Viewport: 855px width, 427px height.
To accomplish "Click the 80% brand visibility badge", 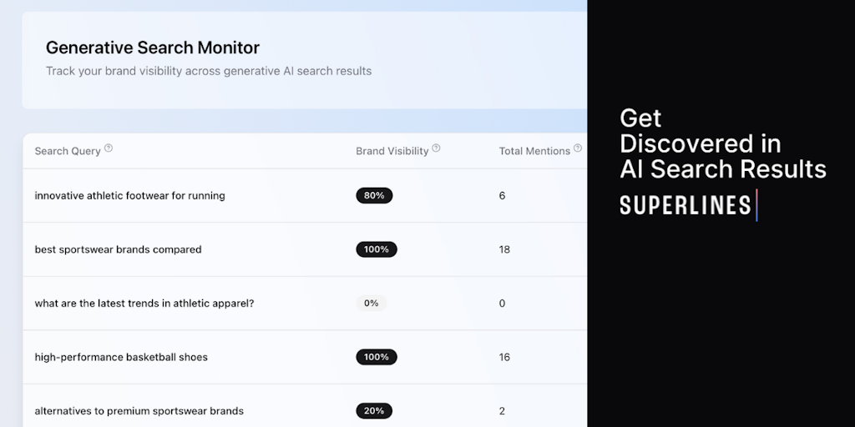I will tap(374, 196).
